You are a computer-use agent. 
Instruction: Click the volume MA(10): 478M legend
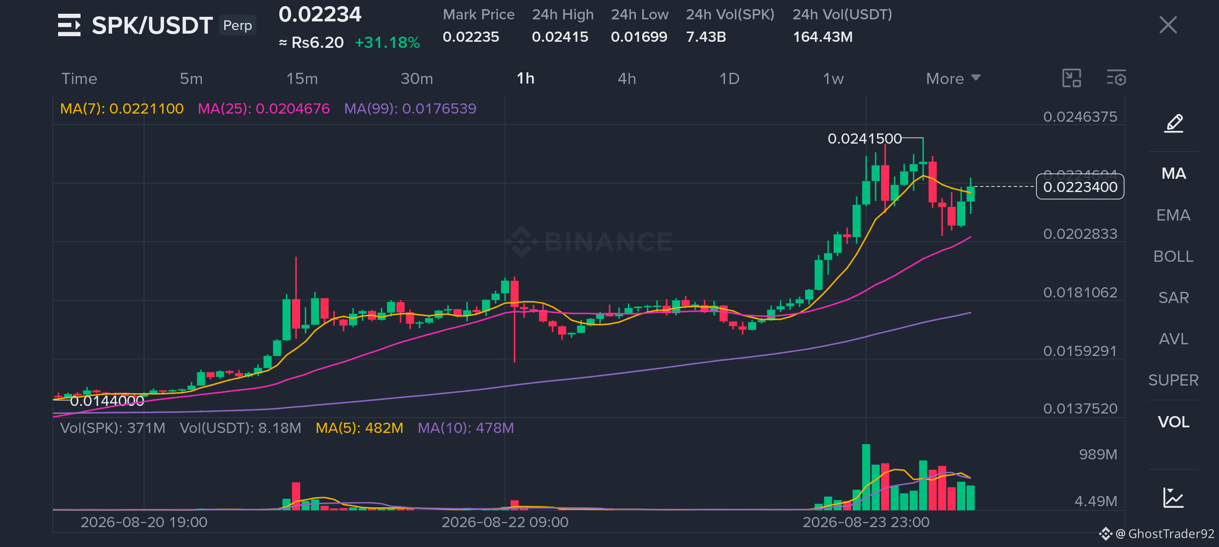click(x=466, y=428)
